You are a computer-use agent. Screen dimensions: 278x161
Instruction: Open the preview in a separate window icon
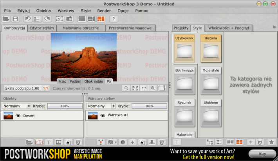[x=162, y=88]
